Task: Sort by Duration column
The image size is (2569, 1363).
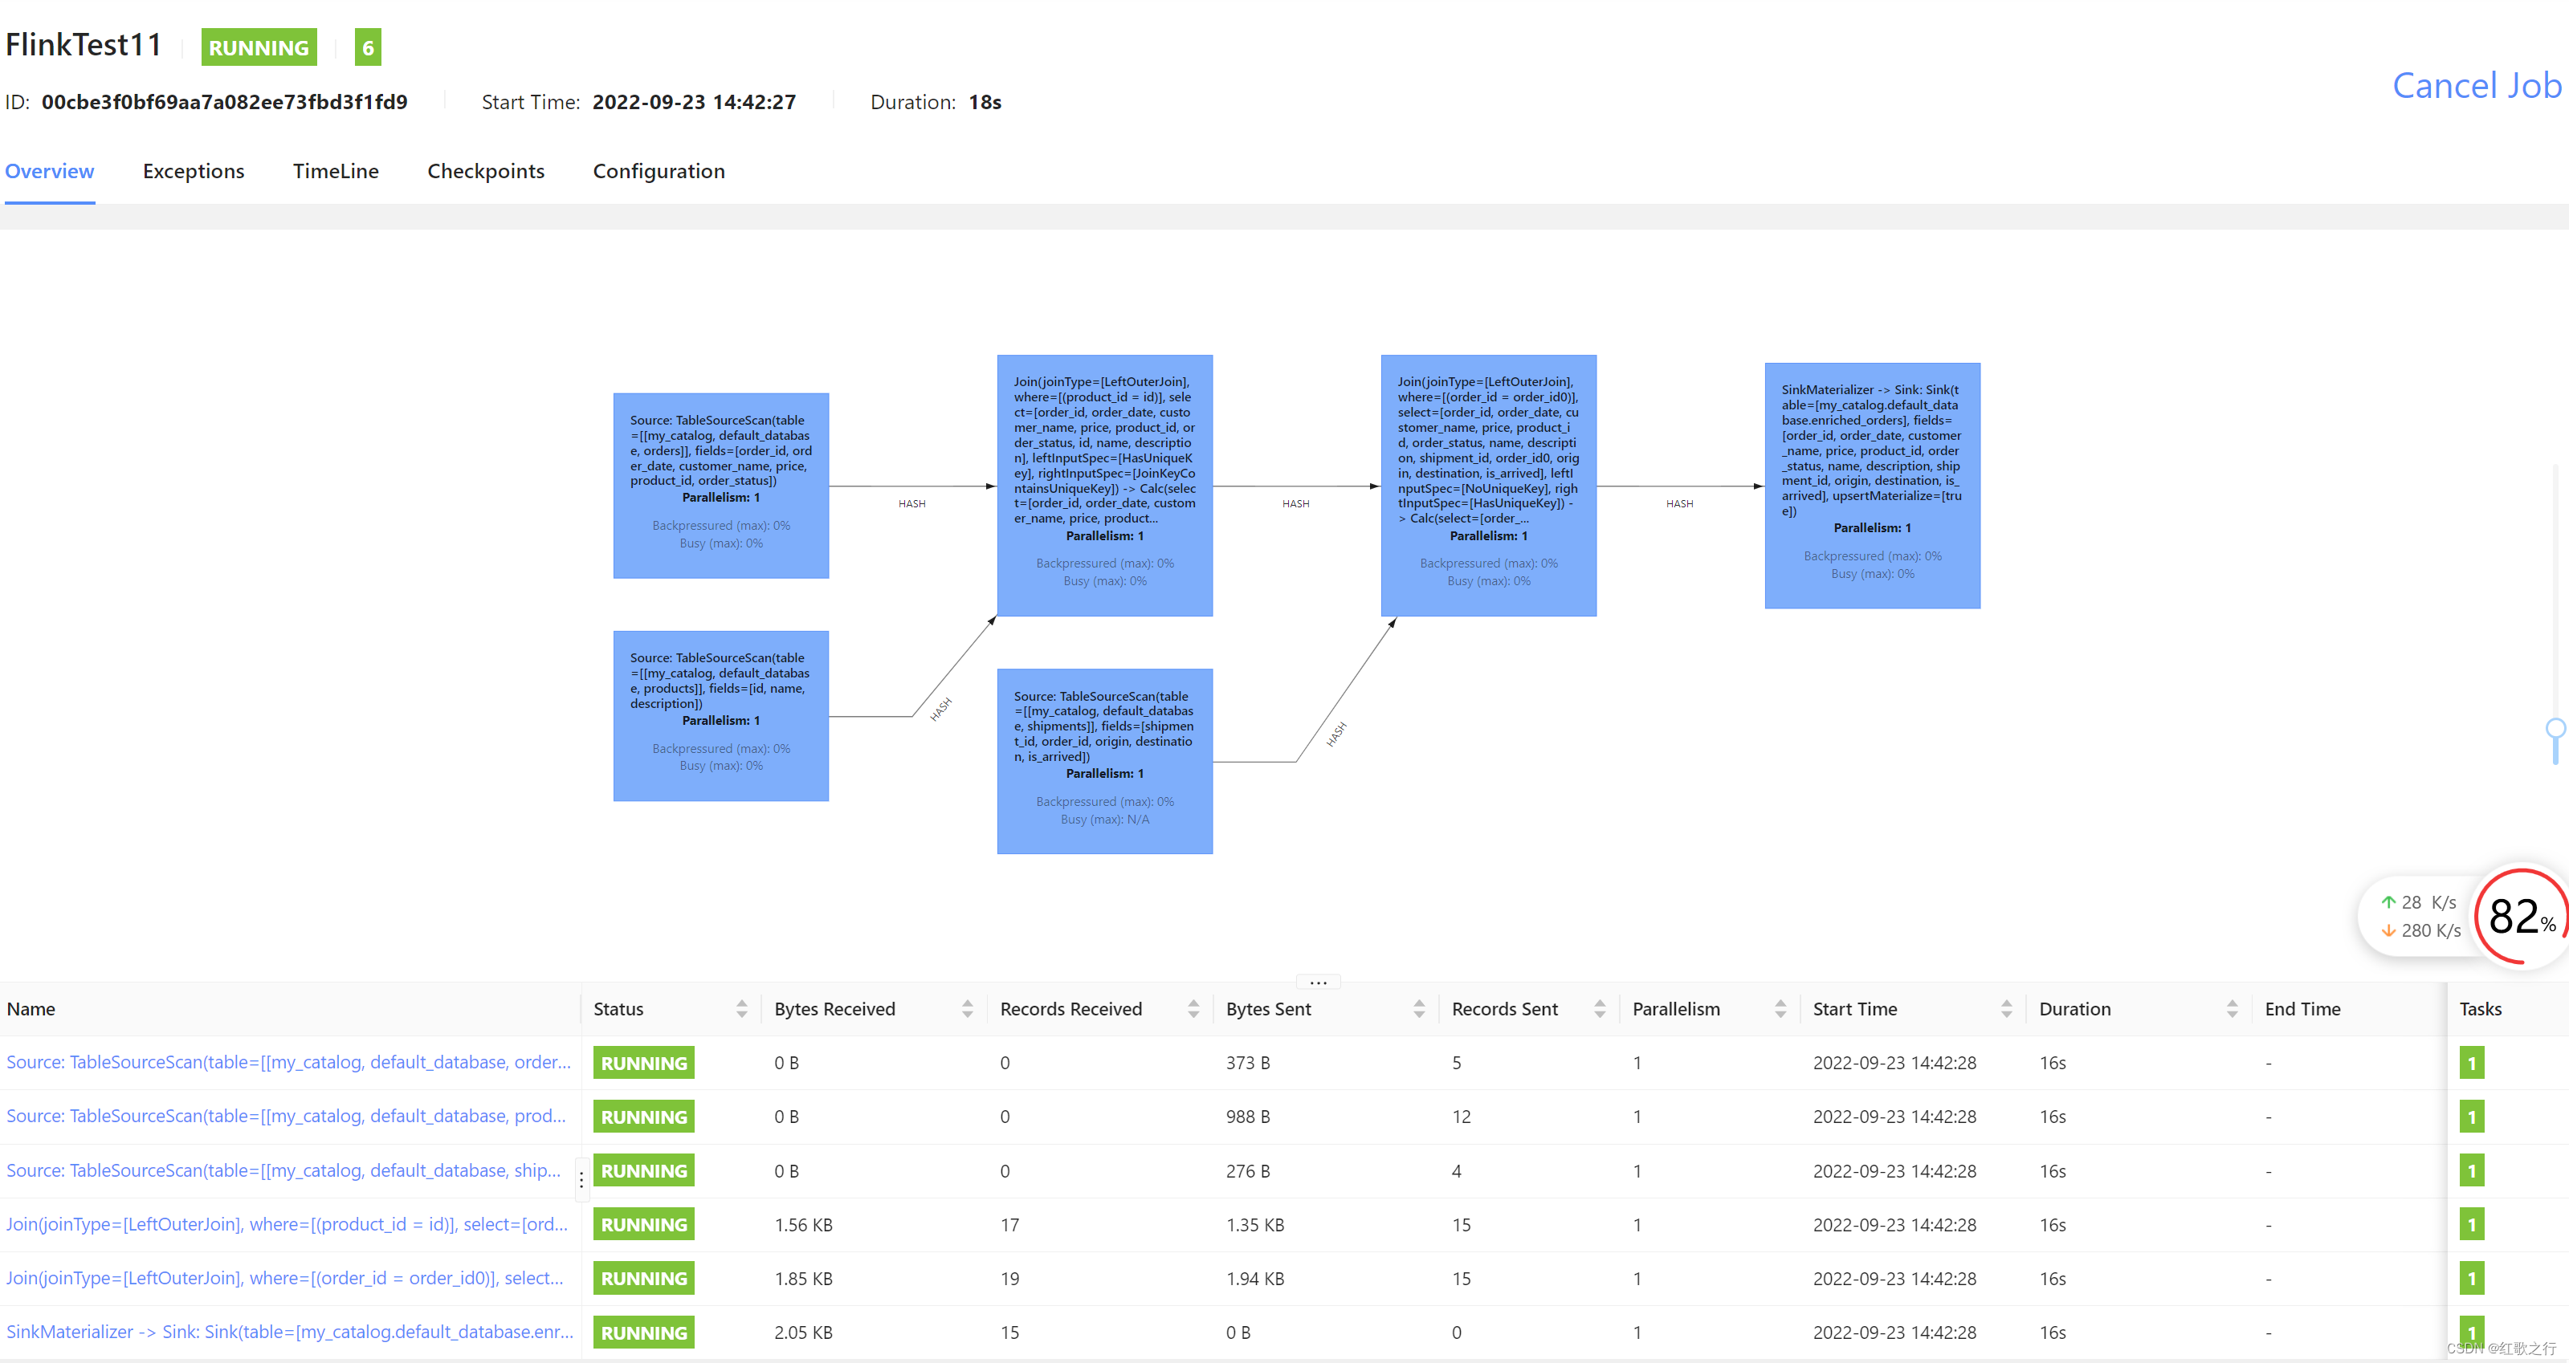Action: point(2231,1009)
